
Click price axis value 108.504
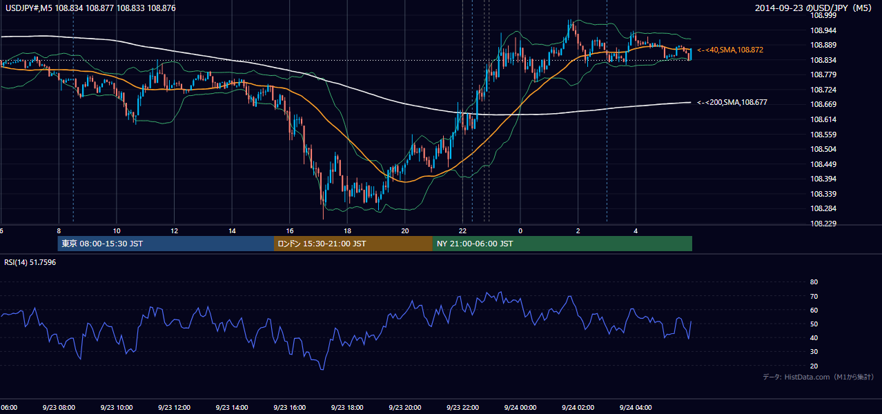[x=823, y=149]
